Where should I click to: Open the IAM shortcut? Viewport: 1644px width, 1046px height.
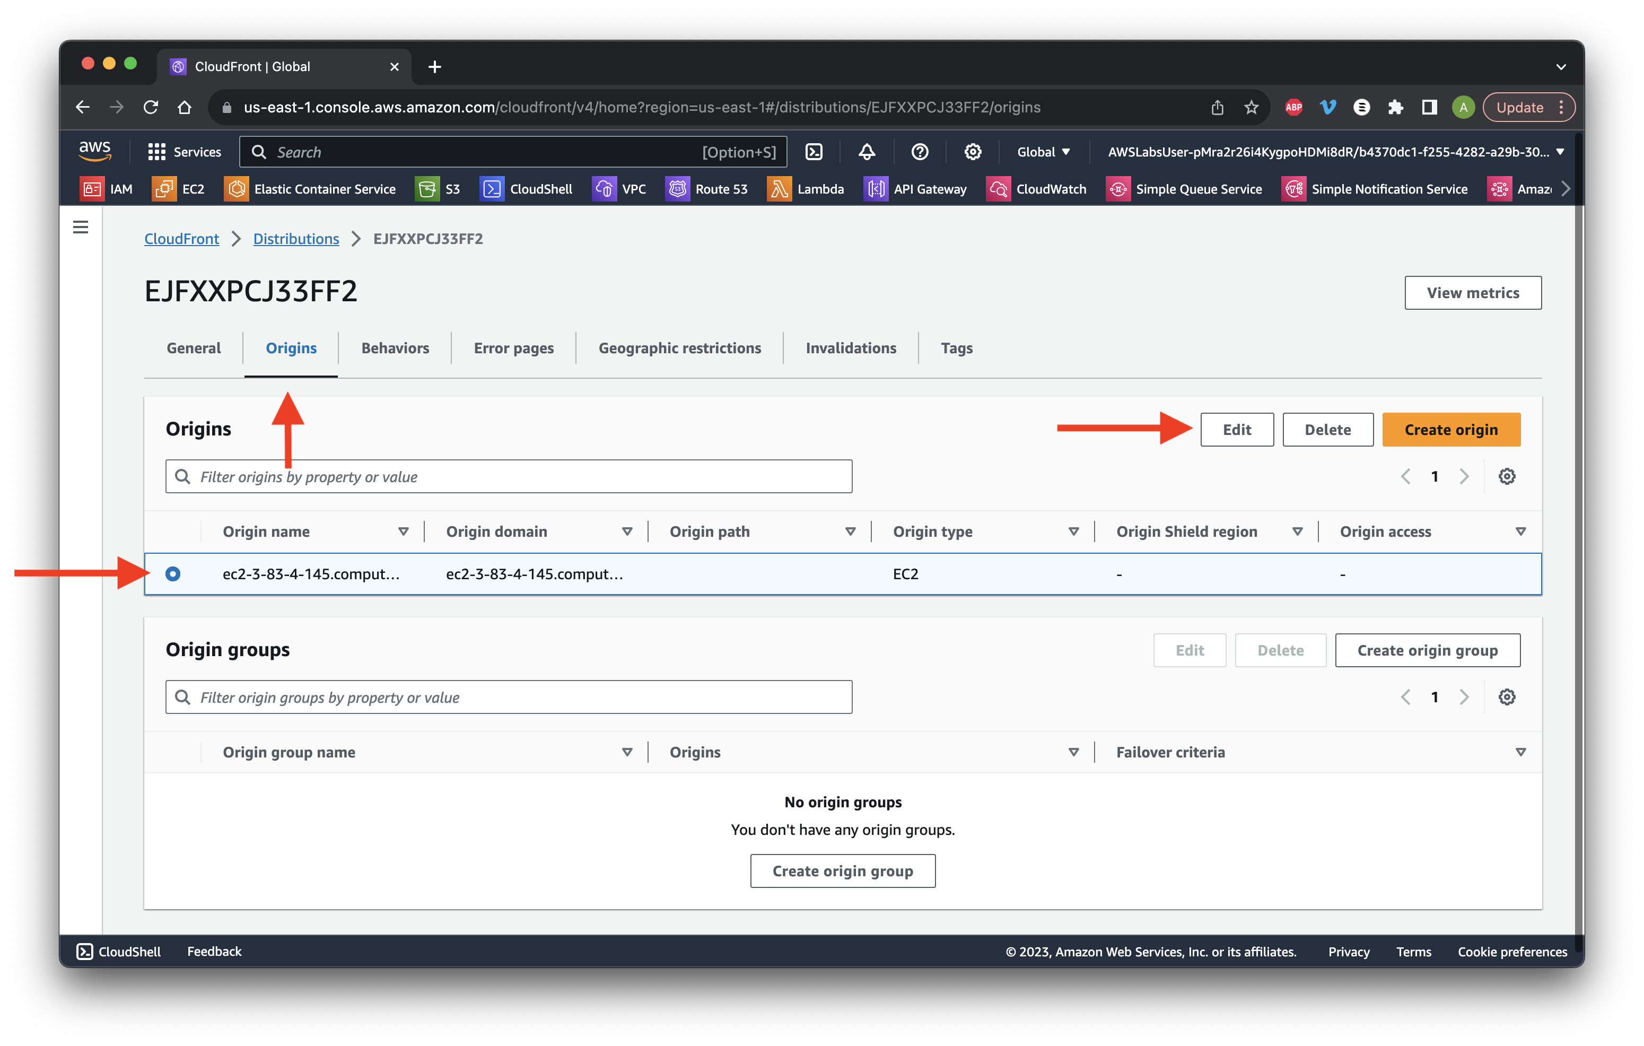tap(107, 189)
